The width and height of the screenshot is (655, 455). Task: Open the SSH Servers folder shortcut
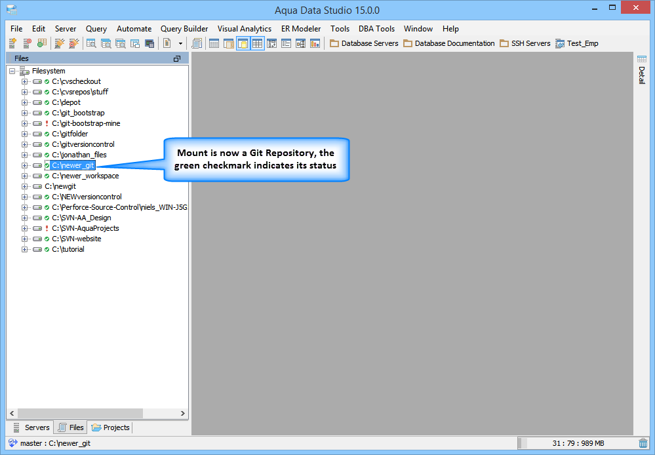click(525, 43)
